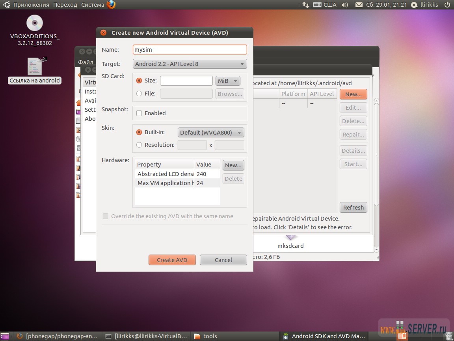Close the Create new AVD dialog
454x341 pixels.
103,32
